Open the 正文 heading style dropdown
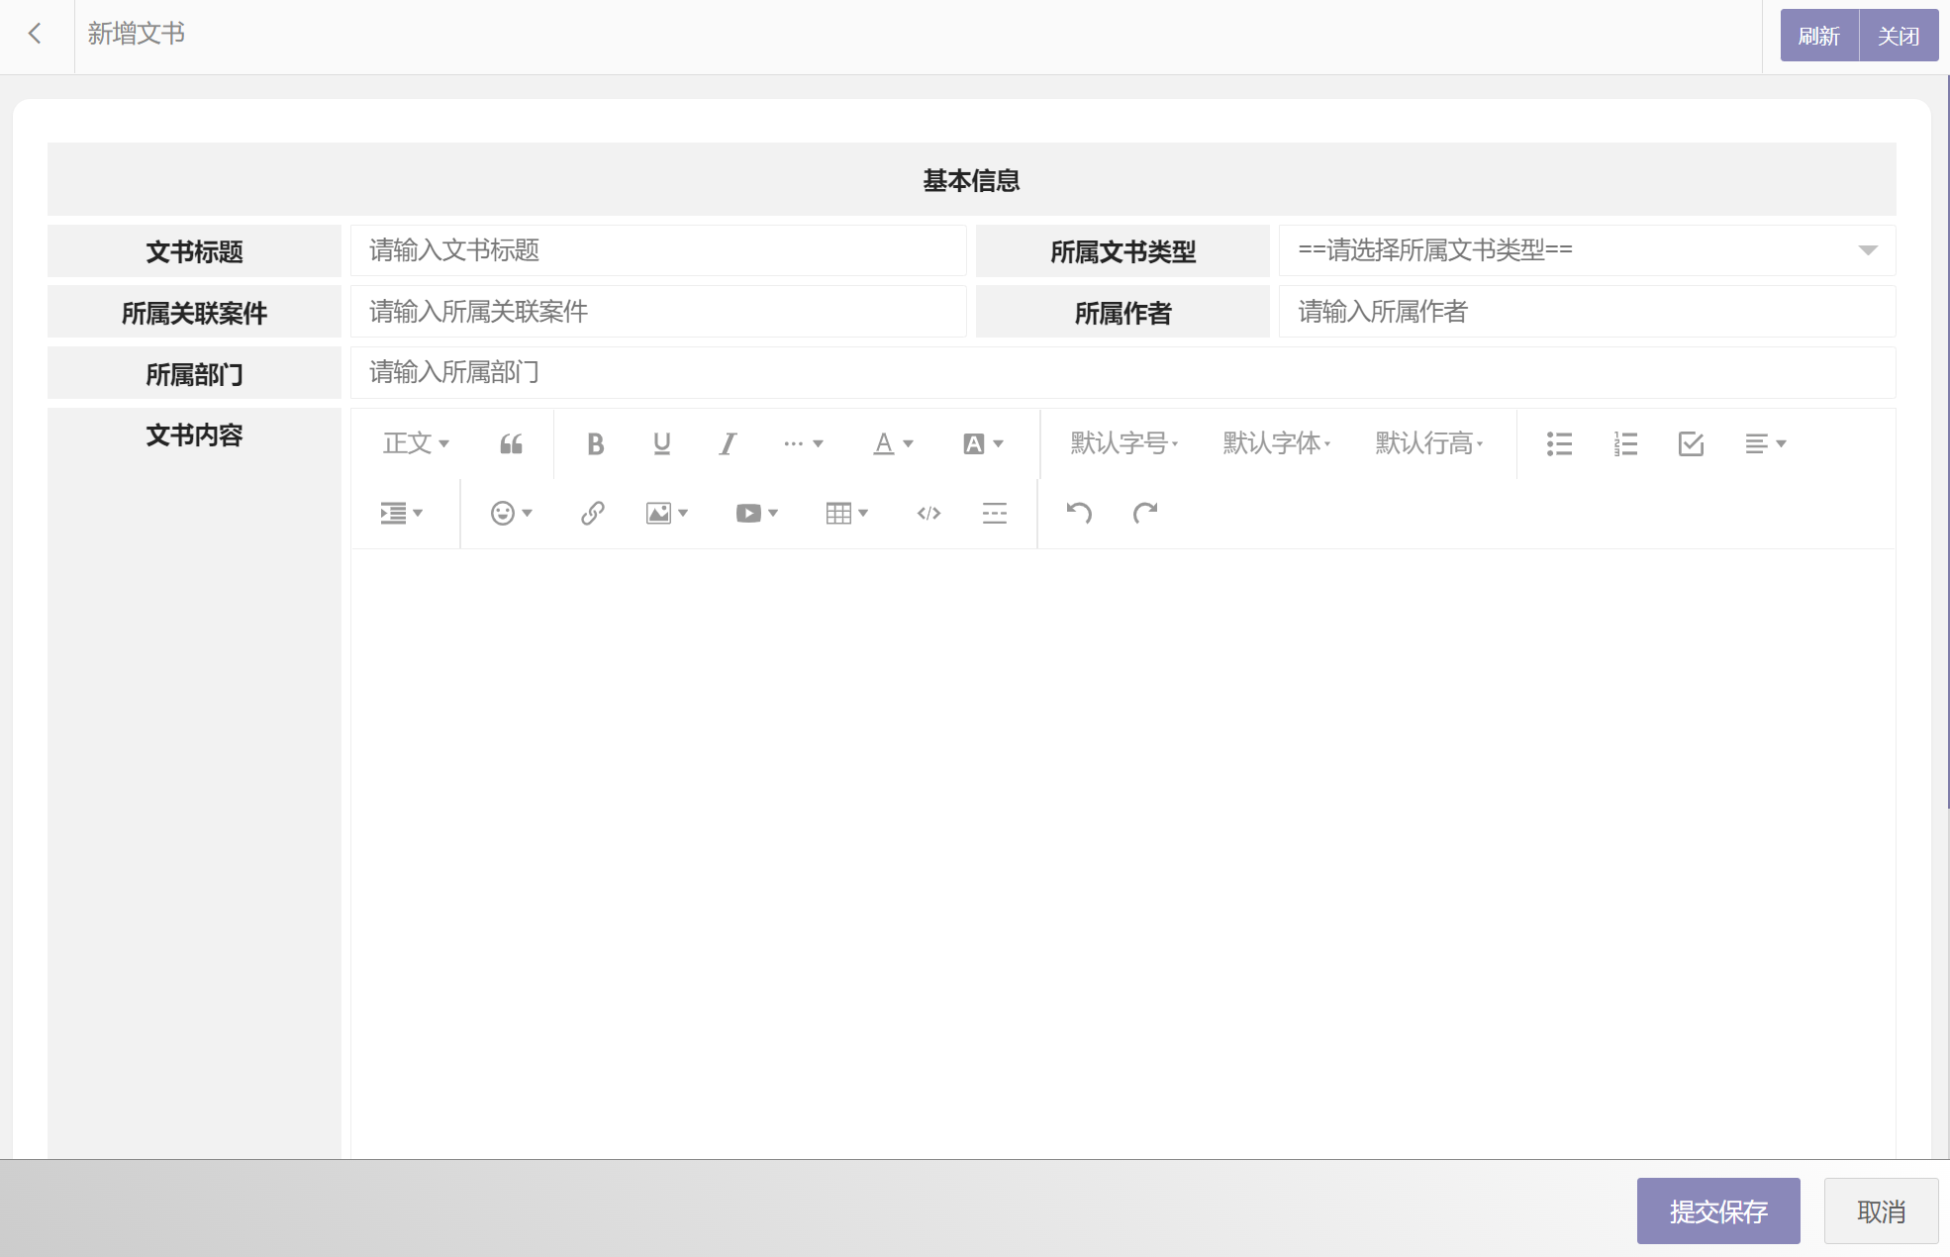 pos(416,443)
